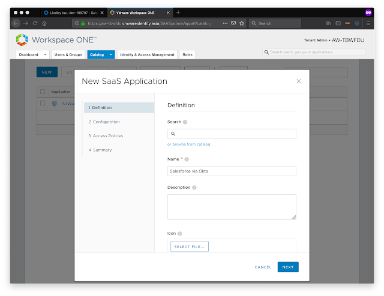This screenshot has width=384, height=296.
Task: Show info tooltip next to Icon label
Action: pyautogui.click(x=179, y=234)
